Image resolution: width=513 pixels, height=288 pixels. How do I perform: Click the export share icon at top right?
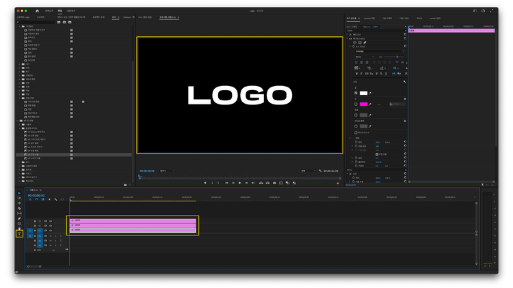tap(483, 11)
